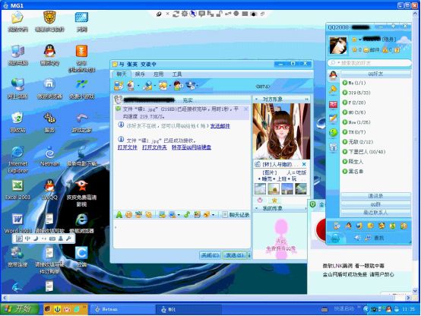This screenshot has height=316, width=421.
Task: Expand the 下里巴人 (10/40) friend group
Action: pos(364,152)
